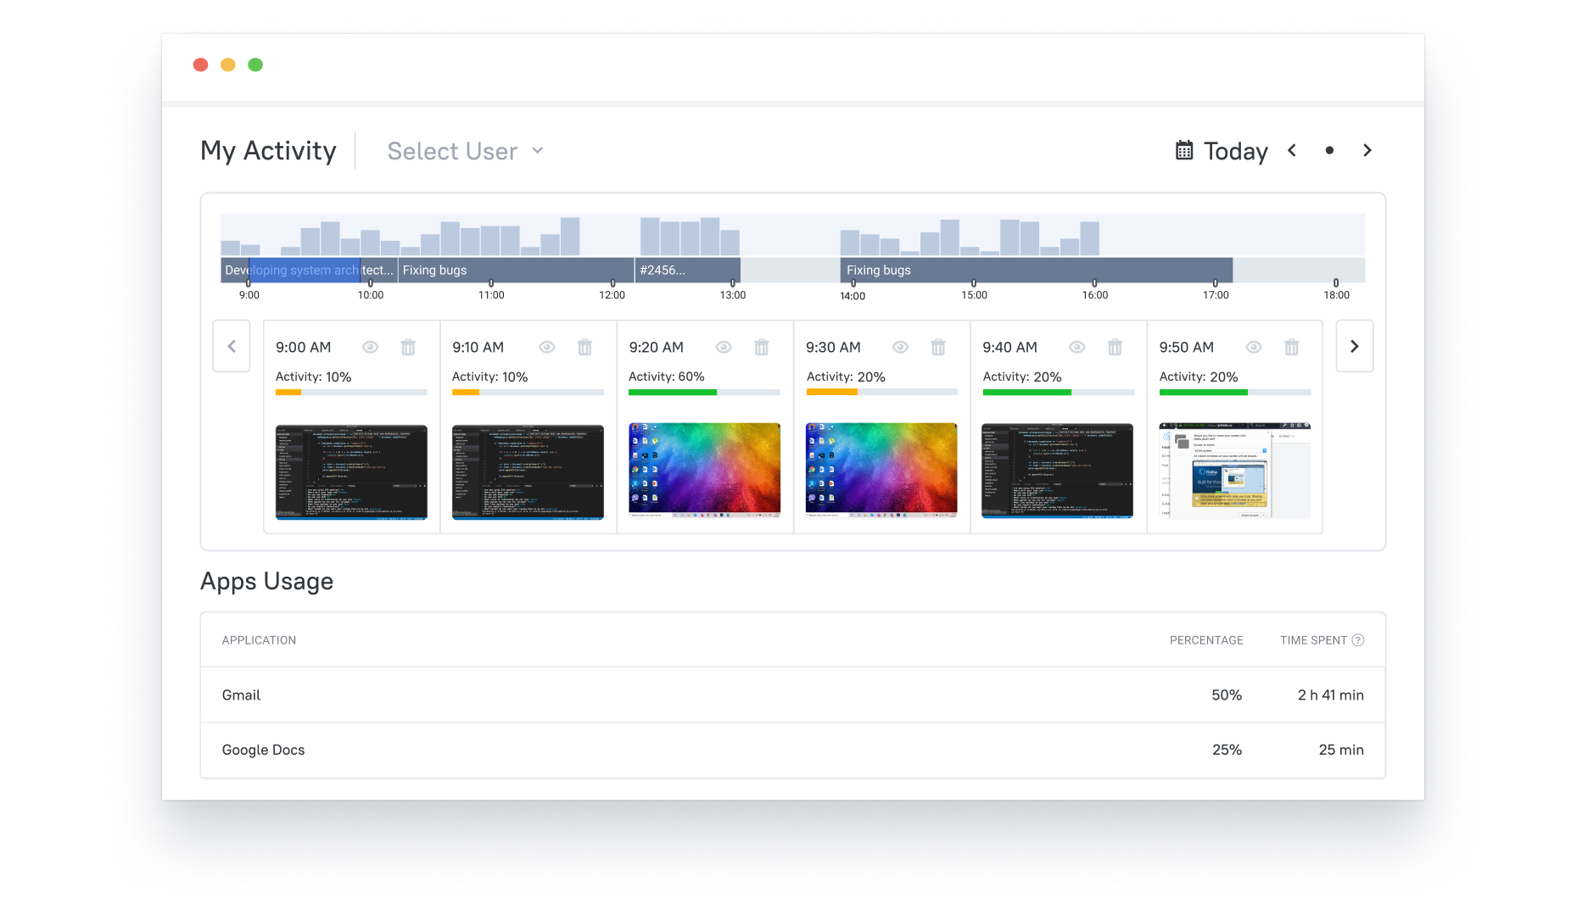
Task: Delete the 9:10 AM screenshot via trash icon
Action: pos(584,347)
